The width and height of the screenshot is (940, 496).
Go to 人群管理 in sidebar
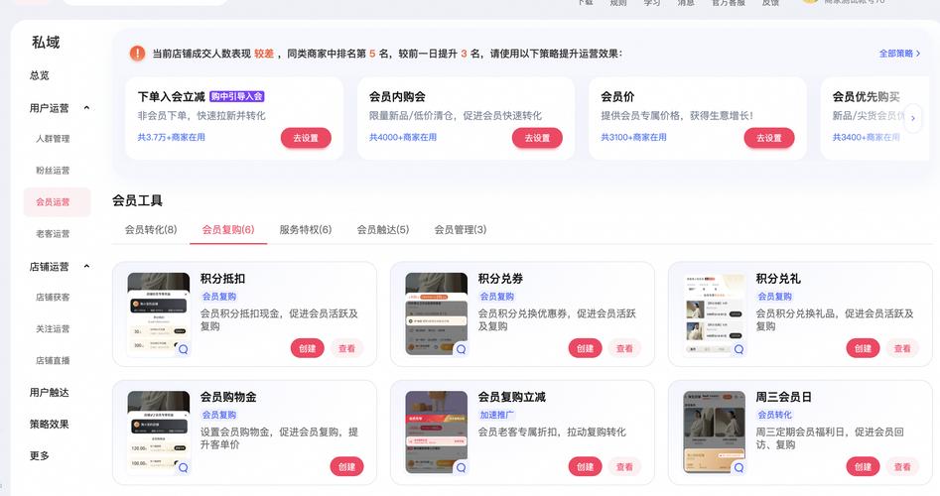pyautogui.click(x=53, y=138)
